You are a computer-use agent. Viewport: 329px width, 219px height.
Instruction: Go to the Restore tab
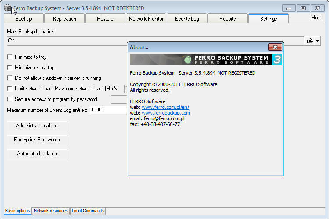point(105,19)
